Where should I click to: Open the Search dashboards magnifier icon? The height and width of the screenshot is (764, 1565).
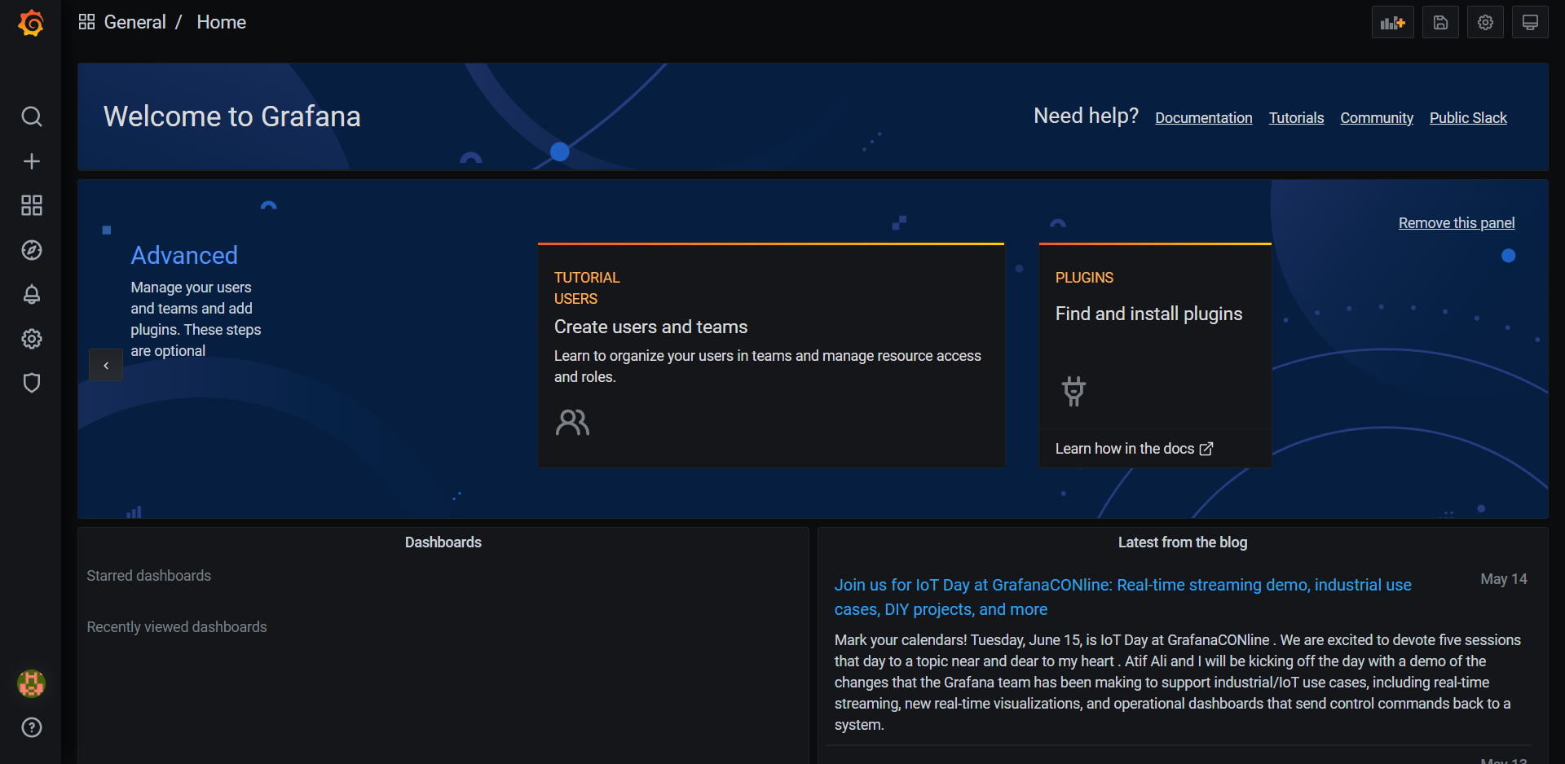click(31, 116)
